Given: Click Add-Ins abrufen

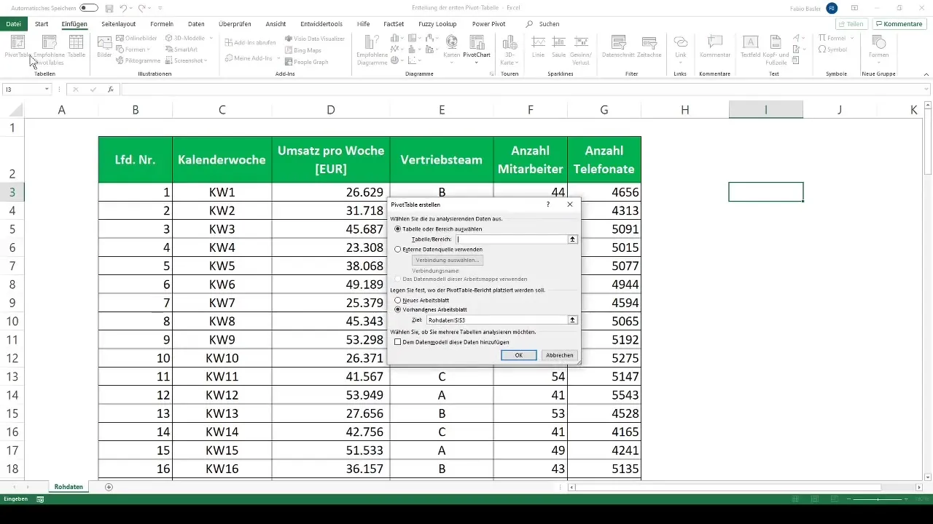Looking at the screenshot, I should click(x=250, y=42).
